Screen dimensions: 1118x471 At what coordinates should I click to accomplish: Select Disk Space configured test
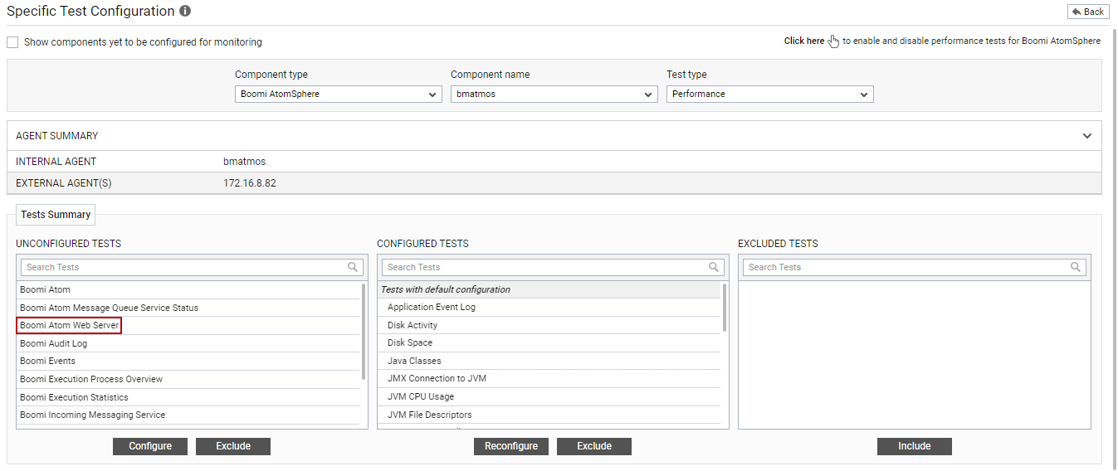(x=549, y=343)
